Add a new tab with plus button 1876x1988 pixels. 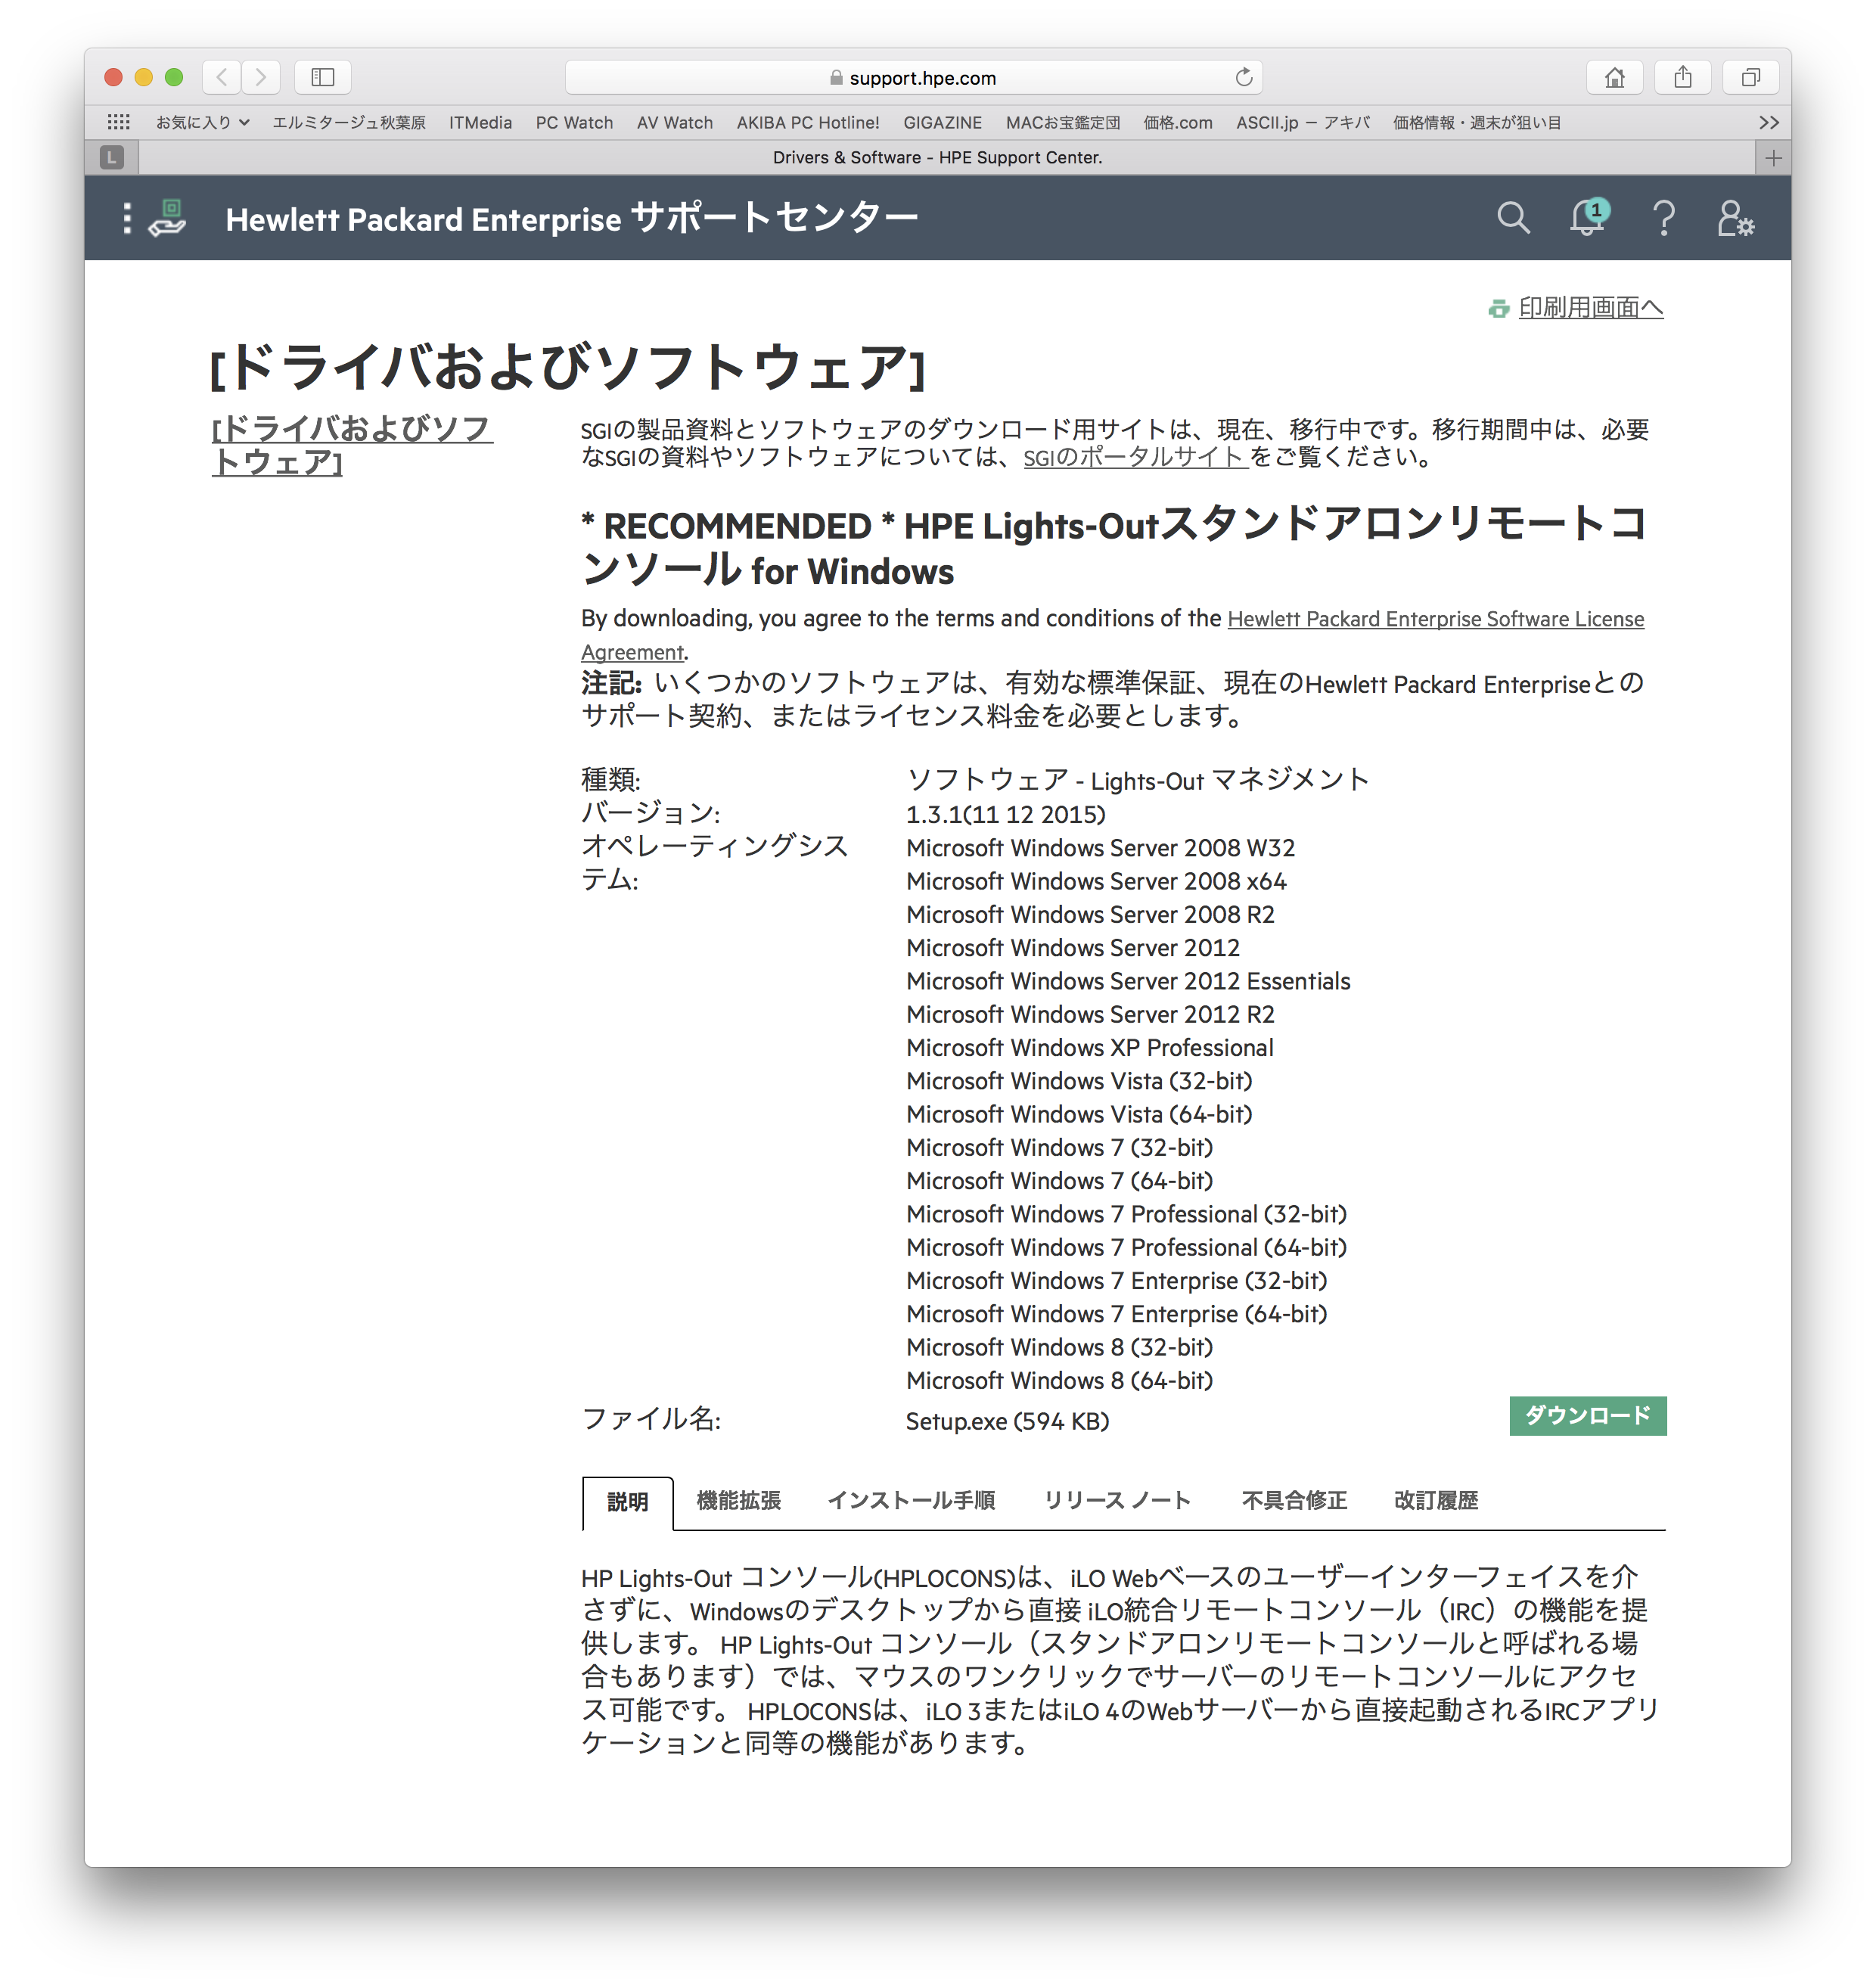1773,157
